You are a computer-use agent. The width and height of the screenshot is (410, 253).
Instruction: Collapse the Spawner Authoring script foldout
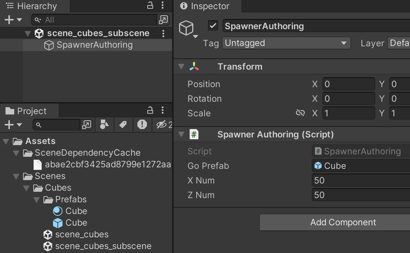[181, 134]
